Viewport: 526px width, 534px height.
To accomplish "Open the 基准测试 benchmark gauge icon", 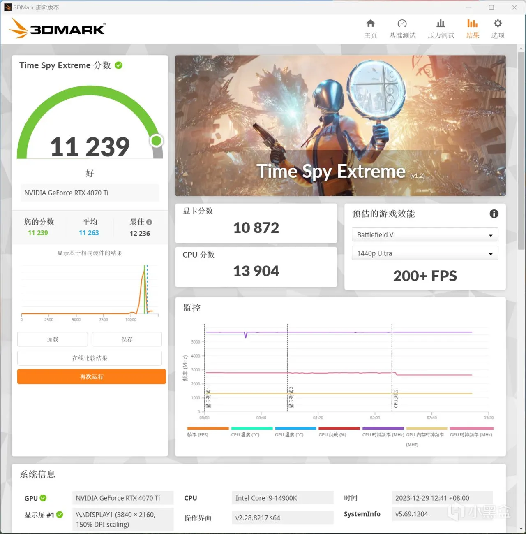I will click(402, 23).
